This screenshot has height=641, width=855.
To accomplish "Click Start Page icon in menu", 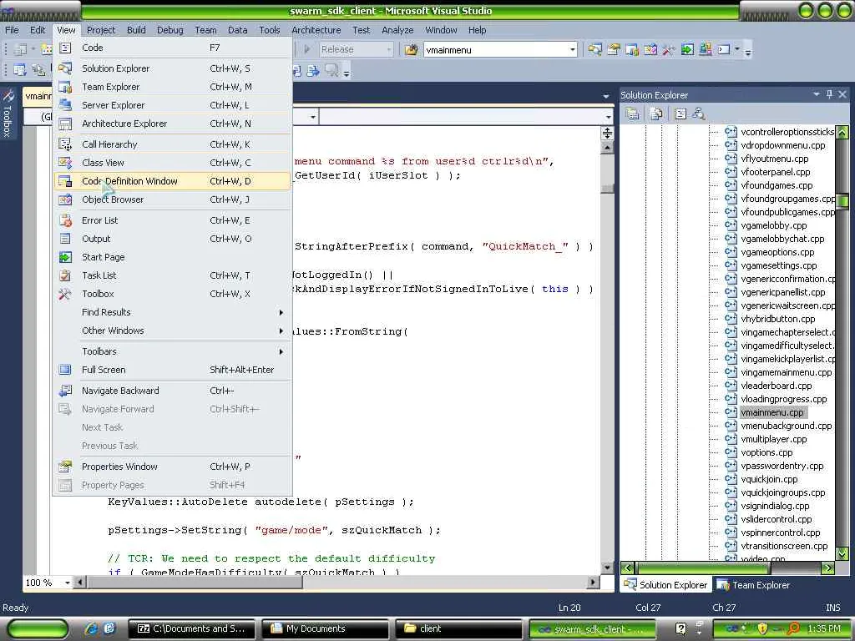I will (x=65, y=257).
